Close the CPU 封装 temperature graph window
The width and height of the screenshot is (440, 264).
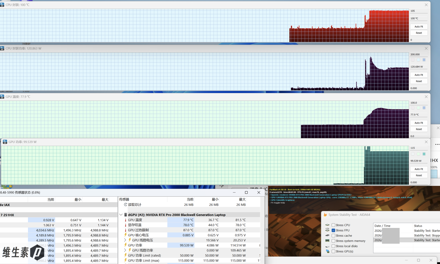click(x=426, y=5)
